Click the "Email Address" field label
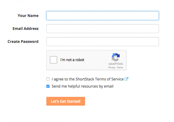174x122 pixels. 26,29
